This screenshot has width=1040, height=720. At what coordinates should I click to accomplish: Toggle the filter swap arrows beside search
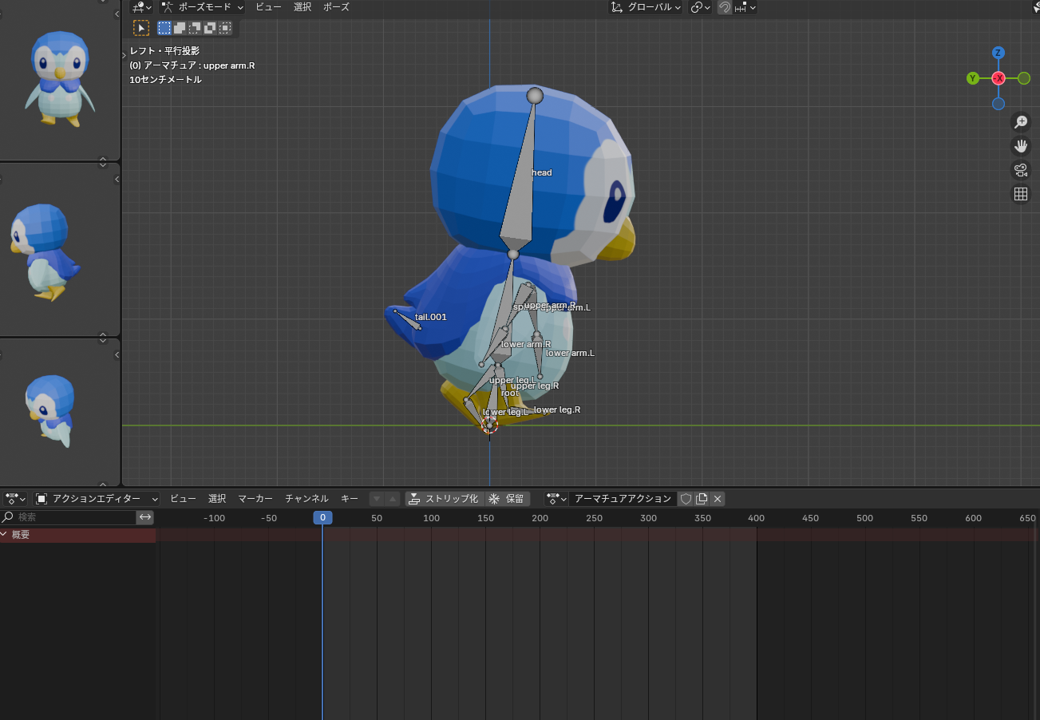[x=144, y=517]
